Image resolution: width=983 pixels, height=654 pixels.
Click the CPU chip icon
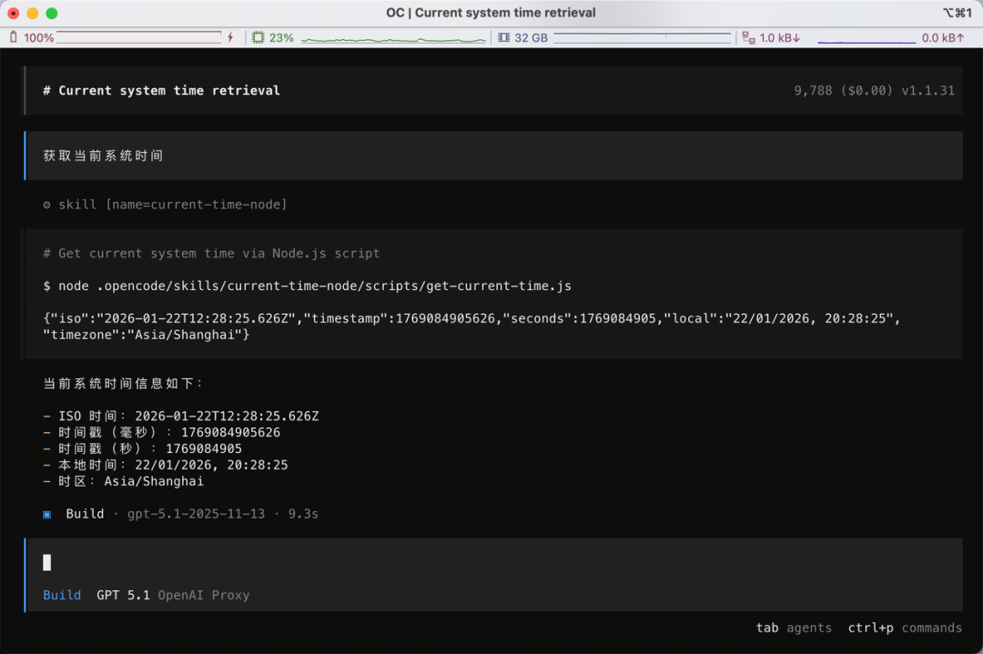(x=258, y=37)
